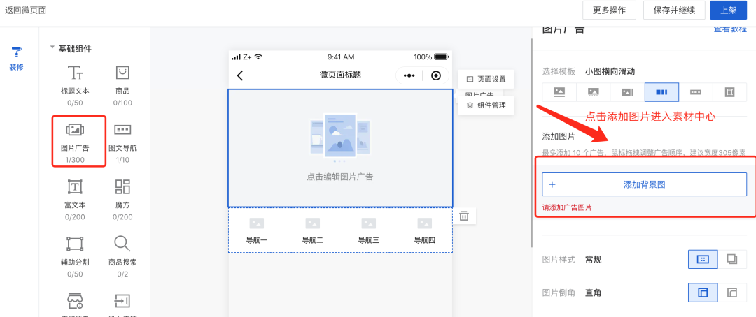Click the 上架 publish button
The image size is (756, 317).
pos(729,10)
